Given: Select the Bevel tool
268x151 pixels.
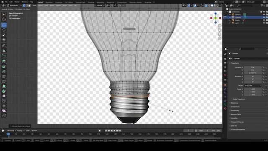Looking at the screenshot, I should coord(4,72).
